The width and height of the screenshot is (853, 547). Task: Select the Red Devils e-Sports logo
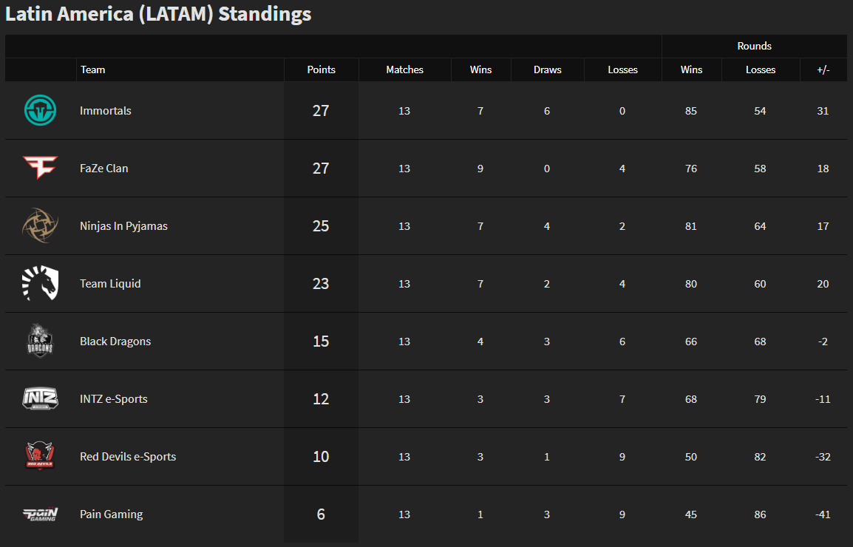[x=40, y=456]
